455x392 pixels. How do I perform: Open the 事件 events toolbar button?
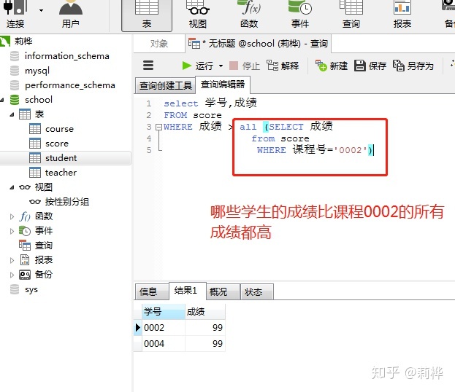click(x=300, y=15)
